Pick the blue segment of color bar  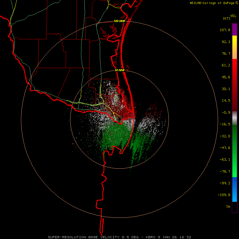tap(234, 189)
